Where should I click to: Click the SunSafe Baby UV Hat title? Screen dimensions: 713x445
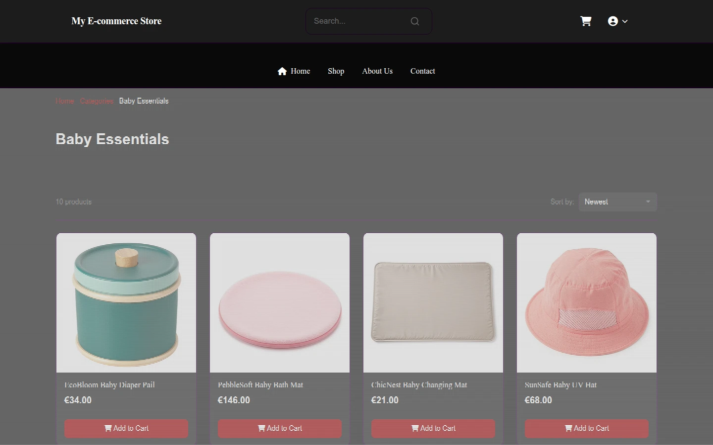click(x=560, y=385)
